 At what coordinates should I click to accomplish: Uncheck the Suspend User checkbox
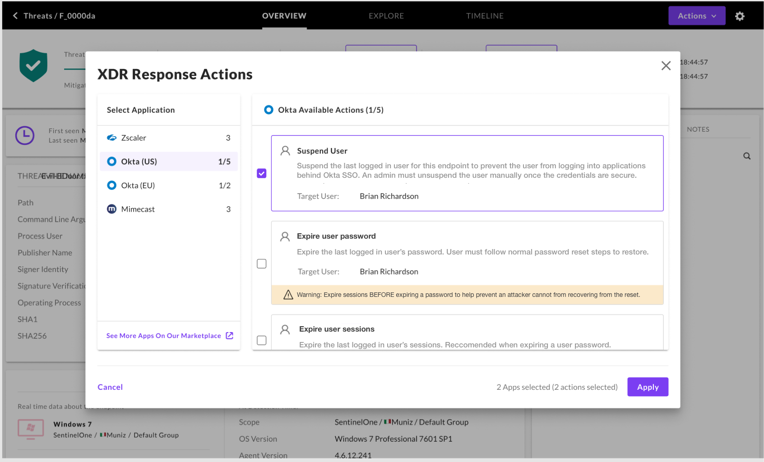[262, 173]
